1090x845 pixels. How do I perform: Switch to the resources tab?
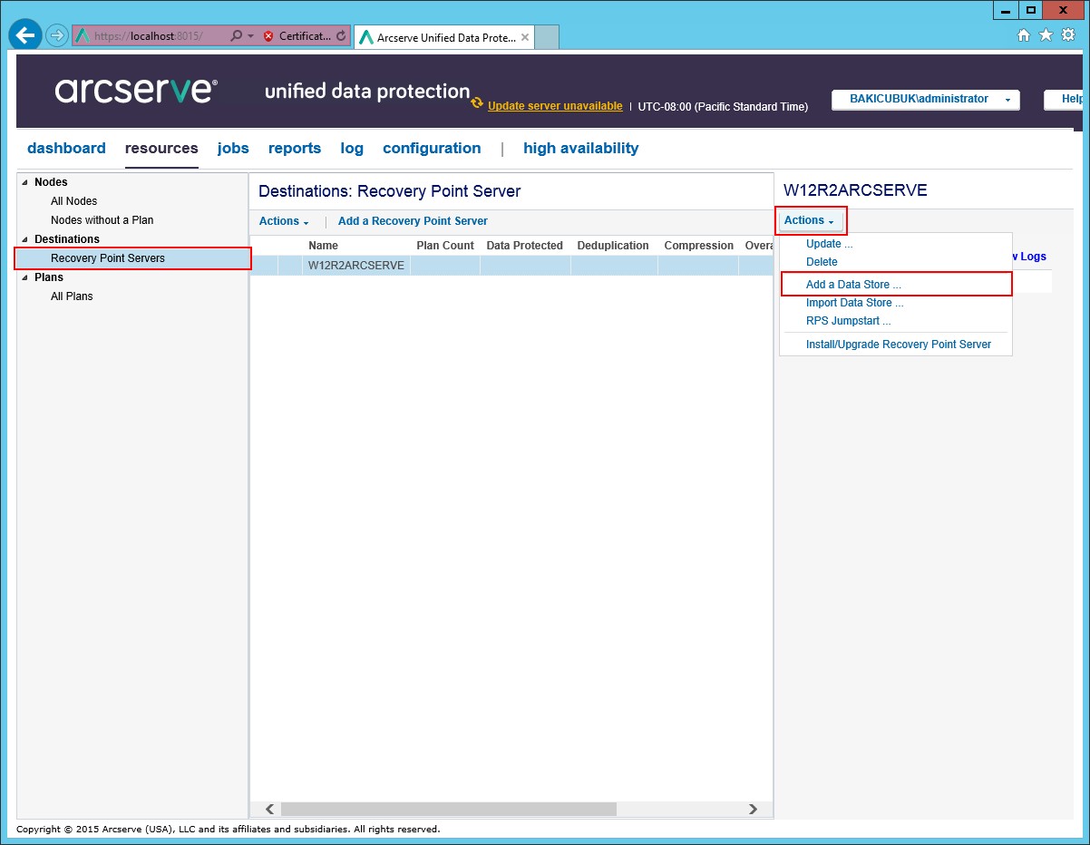point(161,148)
